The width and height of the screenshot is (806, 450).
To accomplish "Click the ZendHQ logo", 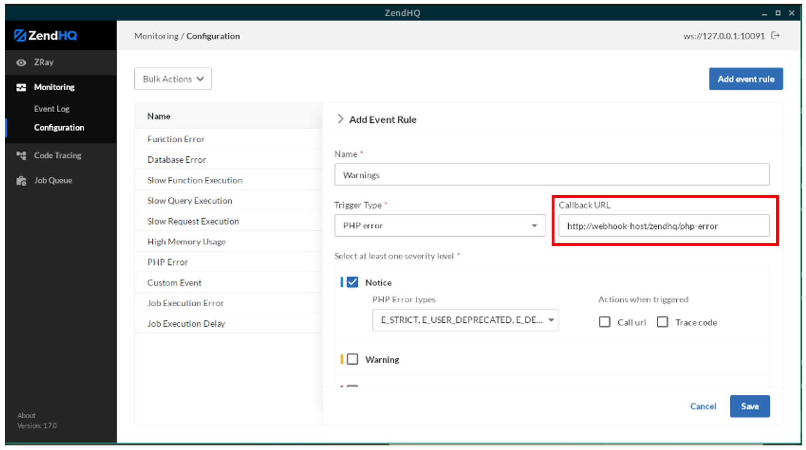I will point(45,36).
